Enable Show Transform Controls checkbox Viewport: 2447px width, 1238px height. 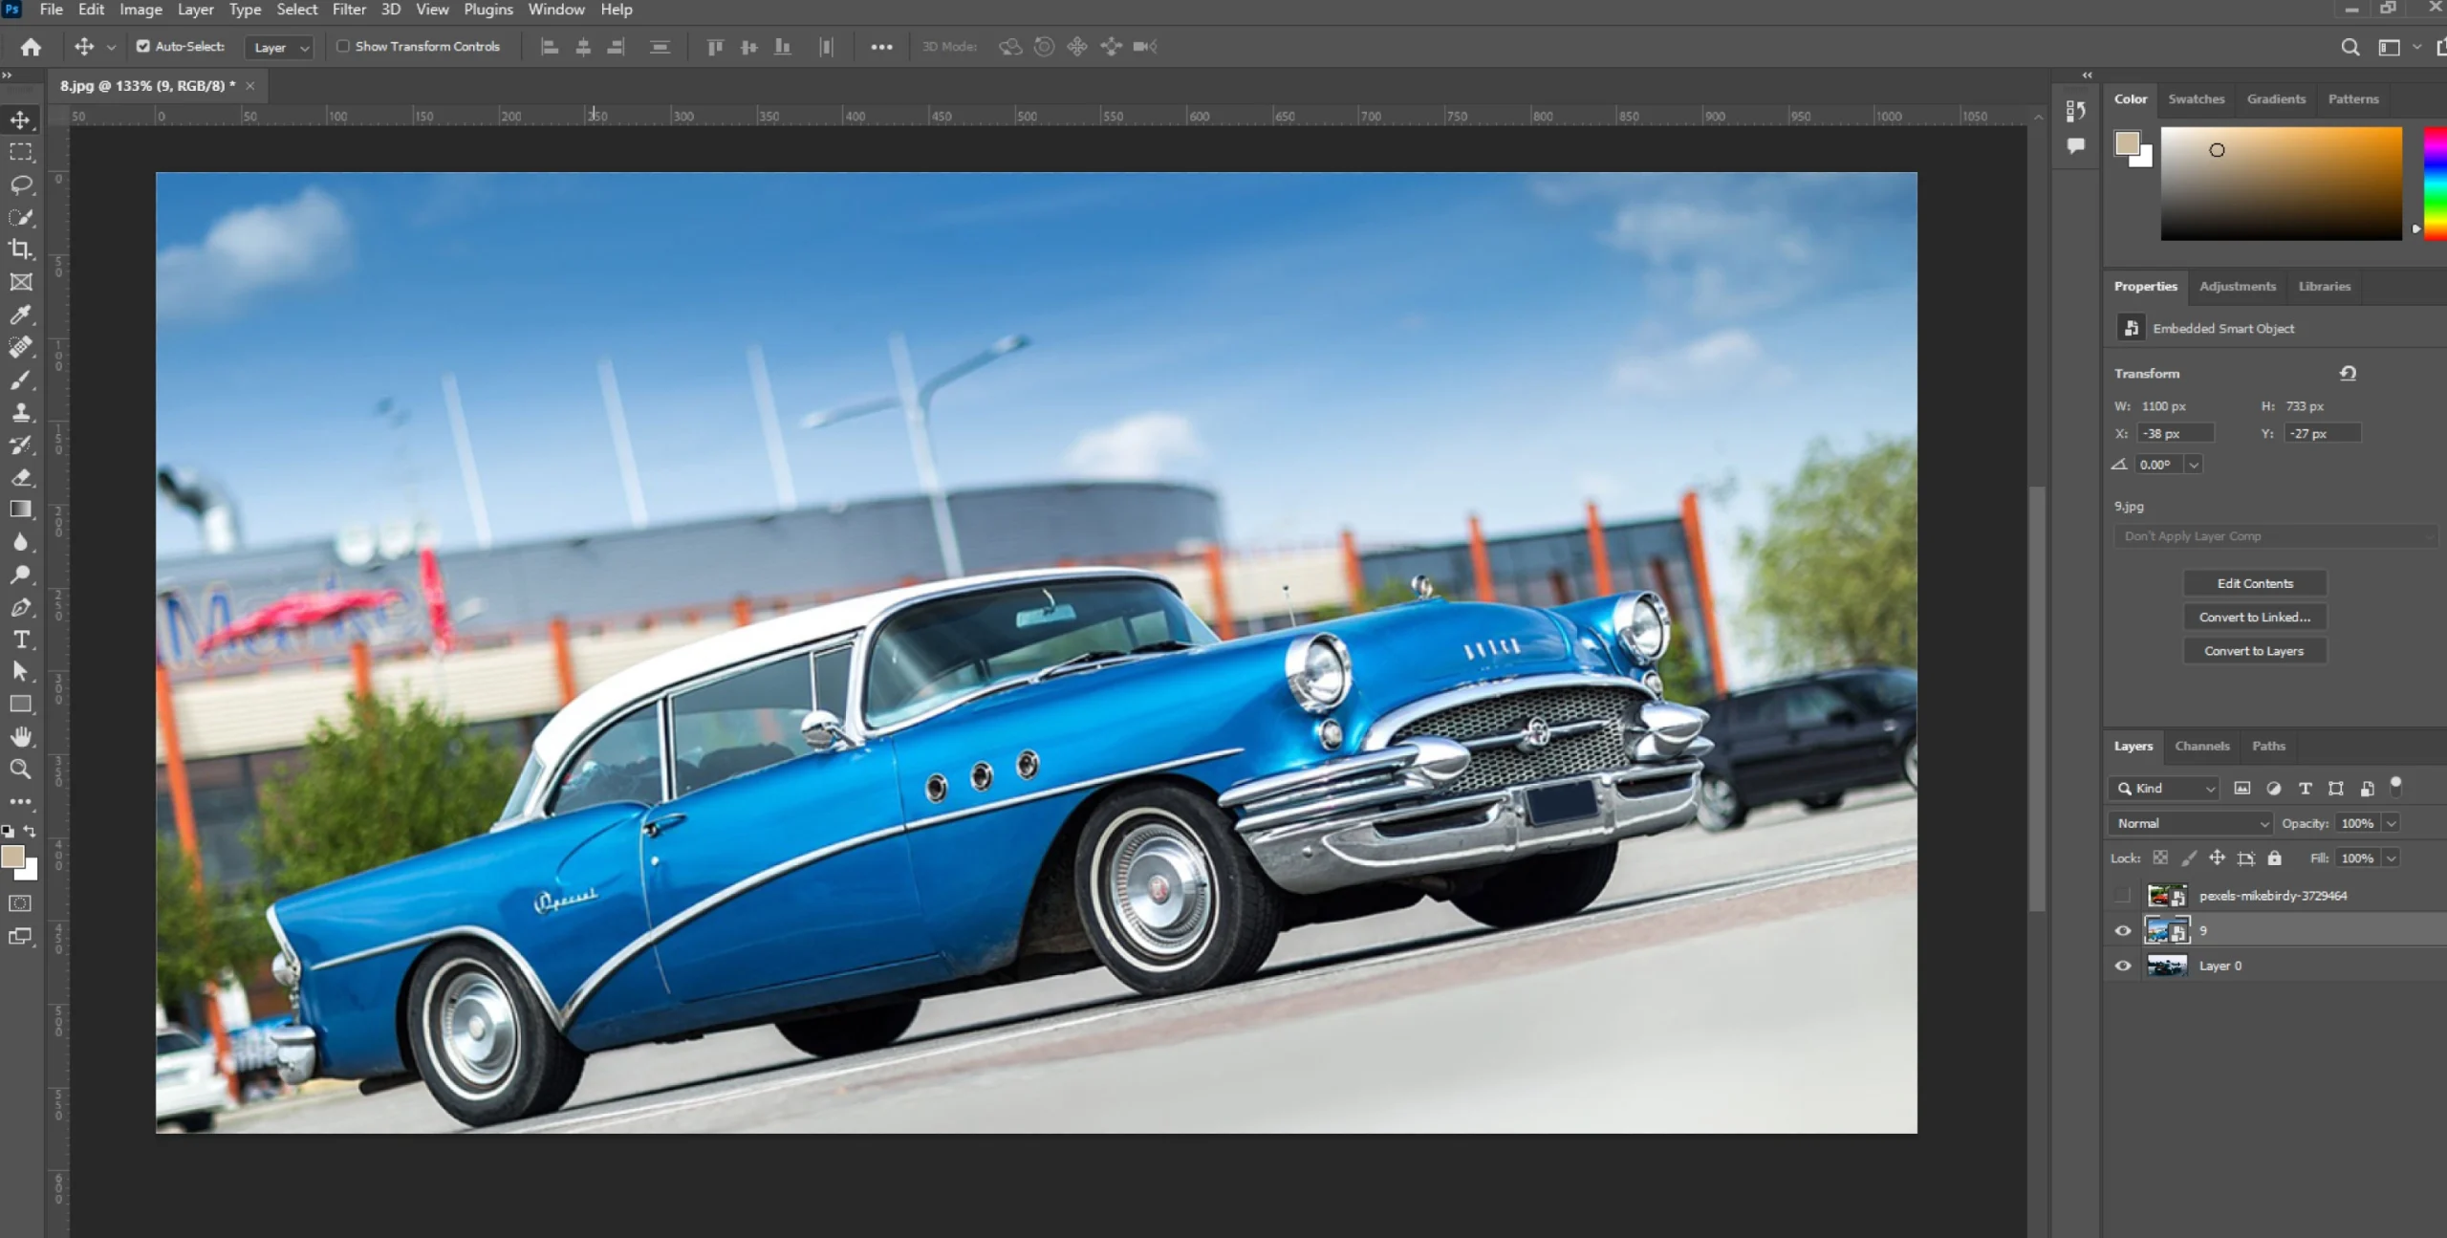pyautogui.click(x=343, y=46)
